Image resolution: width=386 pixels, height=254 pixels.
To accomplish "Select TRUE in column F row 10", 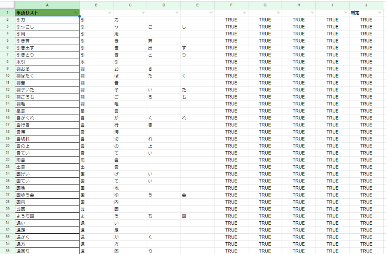I will click(x=231, y=76).
